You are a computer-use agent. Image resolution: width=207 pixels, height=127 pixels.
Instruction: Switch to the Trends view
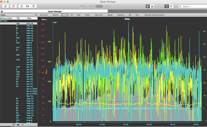click(x=82, y=6)
